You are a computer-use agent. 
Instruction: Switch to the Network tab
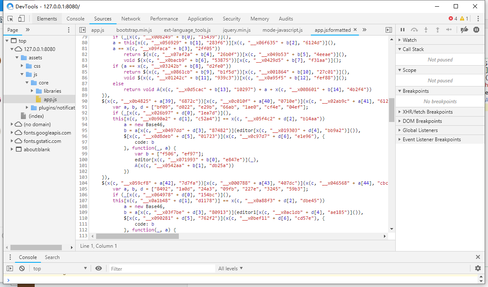[131, 19]
